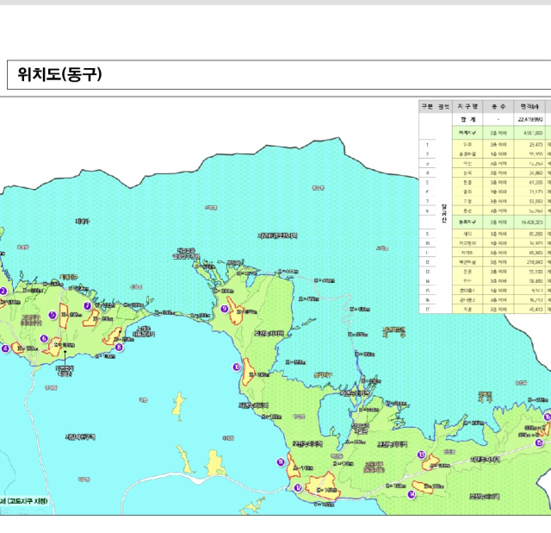Click the yellow zone beside marker 13
Viewport: 551px width, 533px height.
(x=430, y=462)
